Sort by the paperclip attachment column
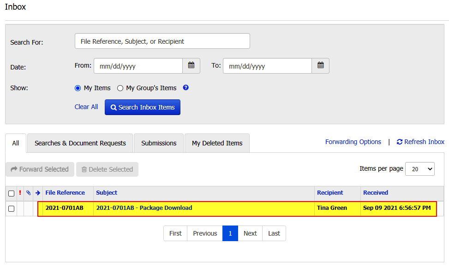 click(28, 193)
